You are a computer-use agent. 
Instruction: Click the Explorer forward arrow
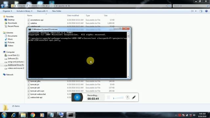pyautogui.click(x=7, y=6)
